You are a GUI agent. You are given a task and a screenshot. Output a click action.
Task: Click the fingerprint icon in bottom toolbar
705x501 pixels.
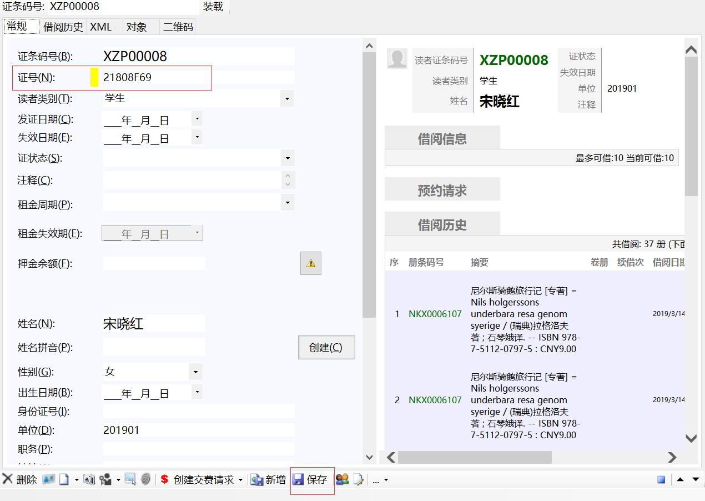[145, 479]
